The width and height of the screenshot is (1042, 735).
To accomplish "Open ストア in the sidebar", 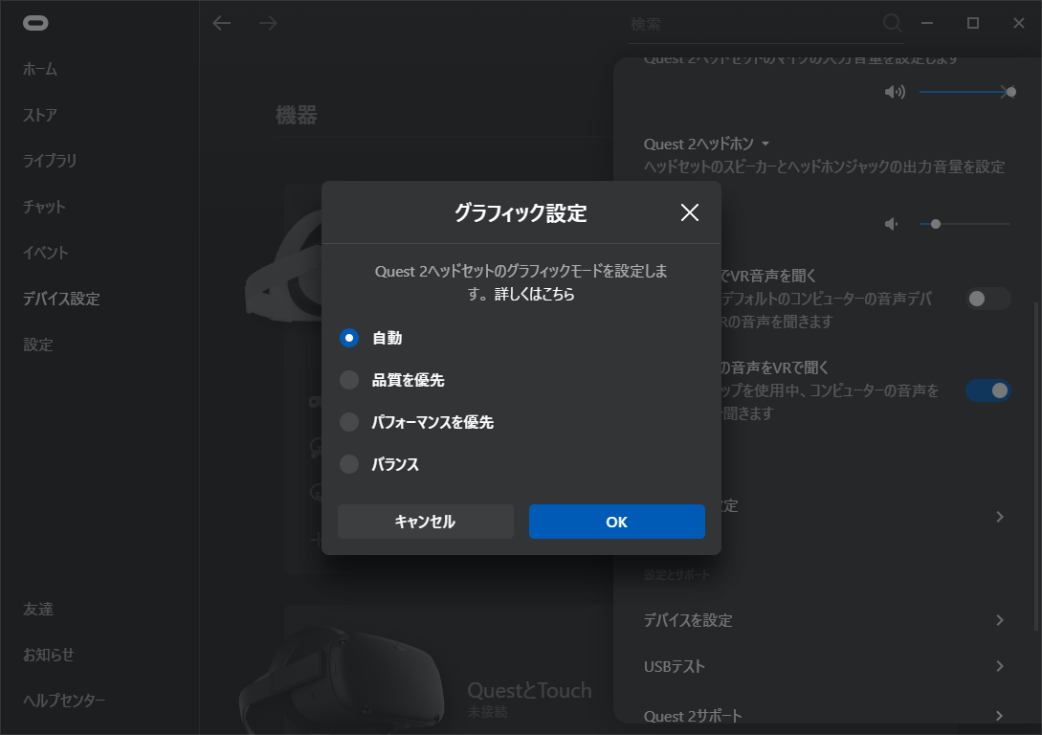I will pyautogui.click(x=40, y=115).
